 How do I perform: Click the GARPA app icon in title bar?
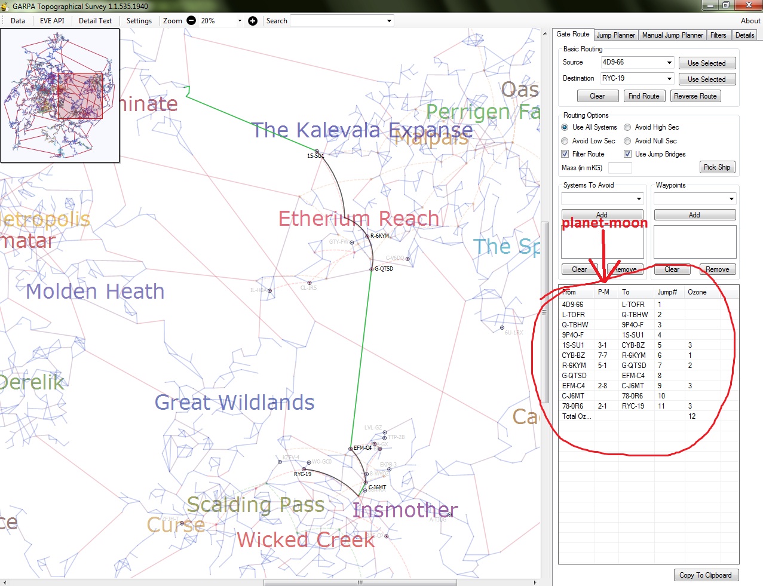(5, 6)
